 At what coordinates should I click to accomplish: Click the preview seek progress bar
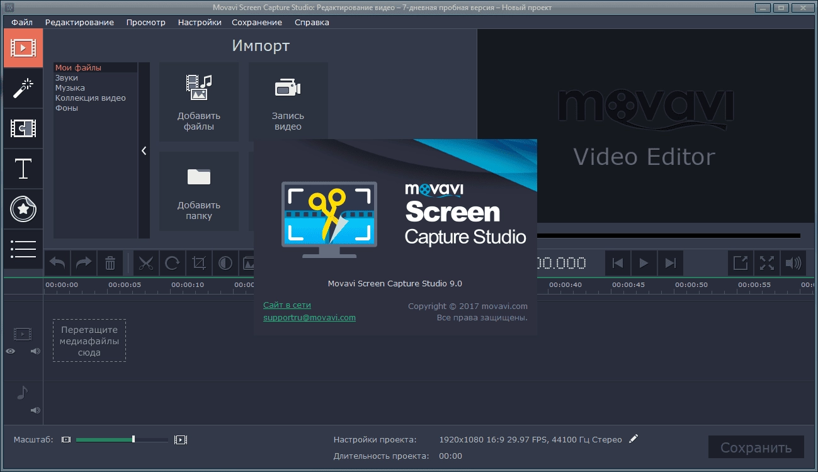coord(668,236)
